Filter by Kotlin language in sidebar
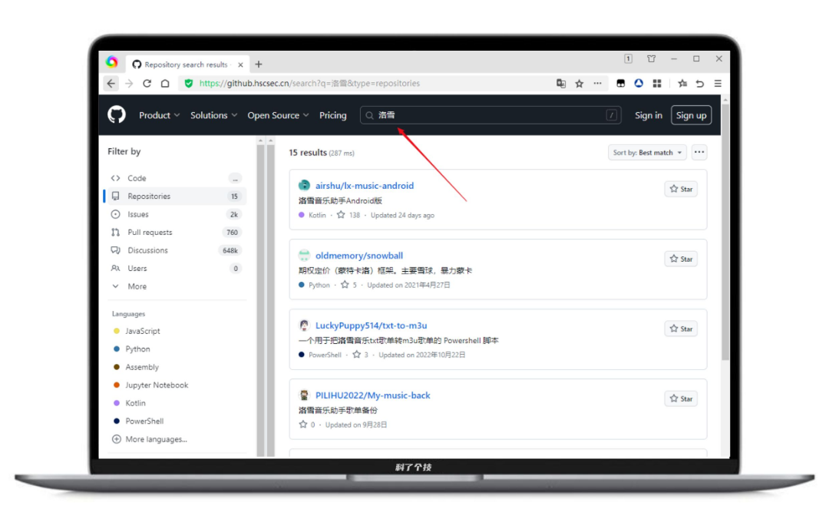Viewport: 829px width, 532px height. 130,403
